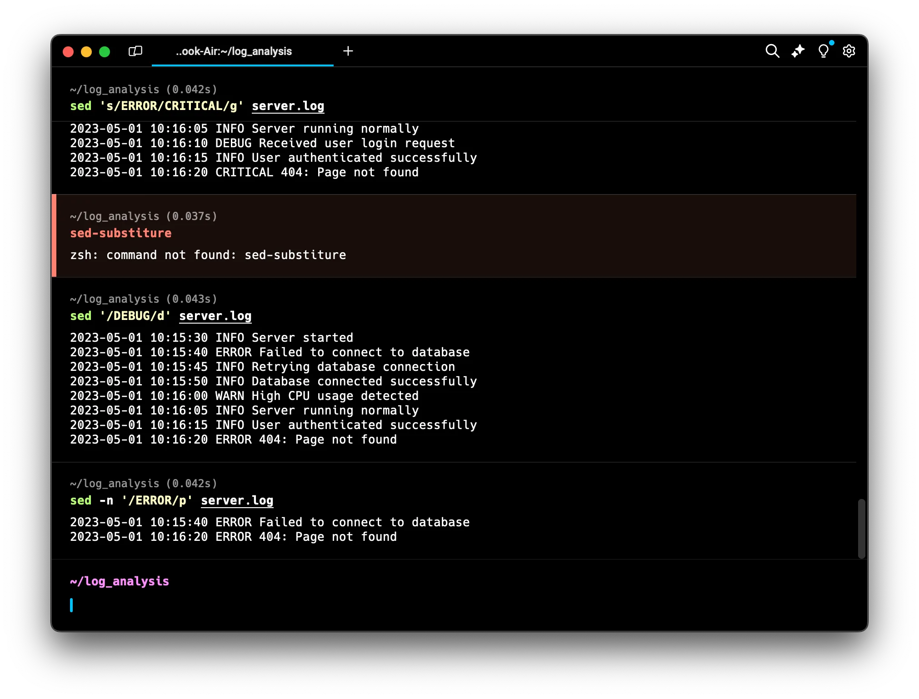919x699 pixels.
Task: Open the lightbulb resource center icon
Action: [823, 51]
